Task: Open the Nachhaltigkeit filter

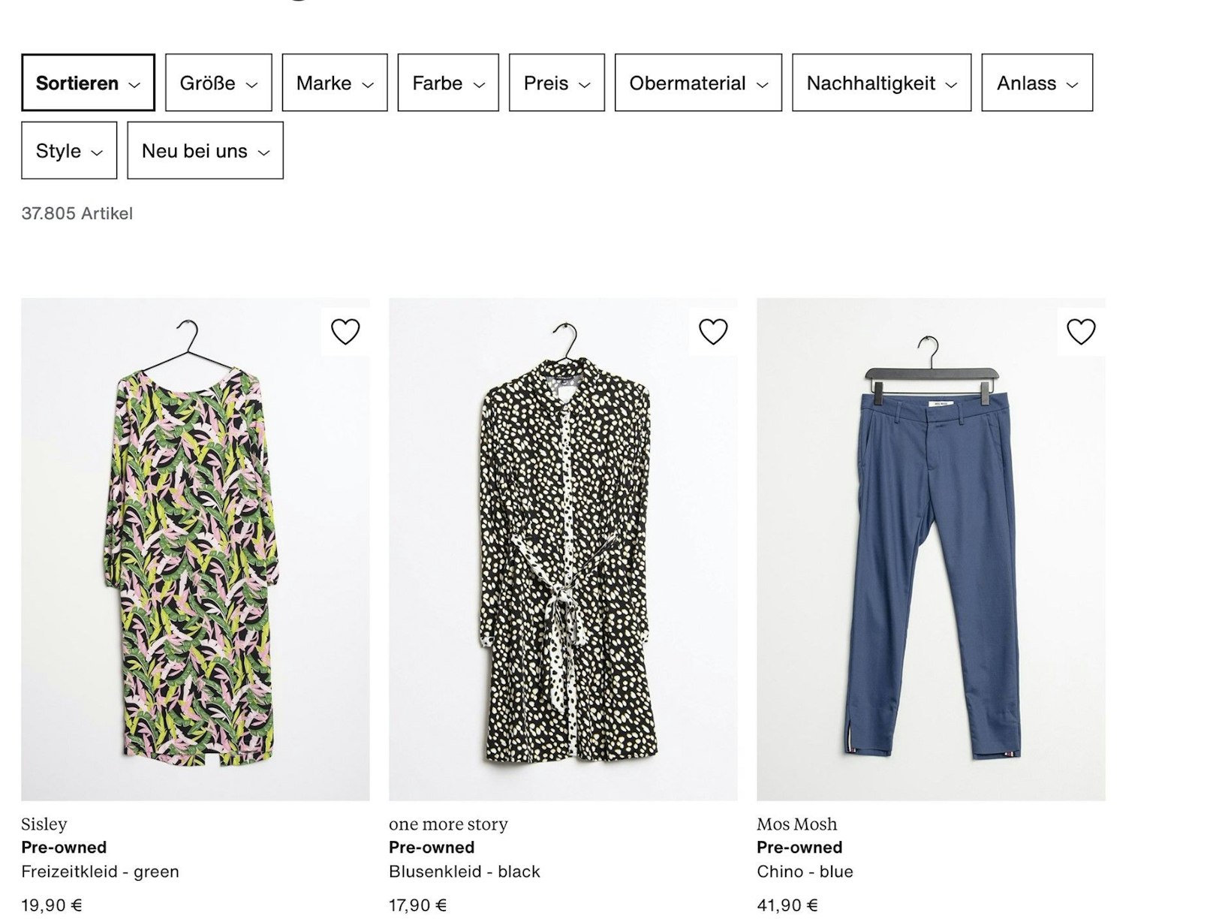Action: click(x=881, y=83)
